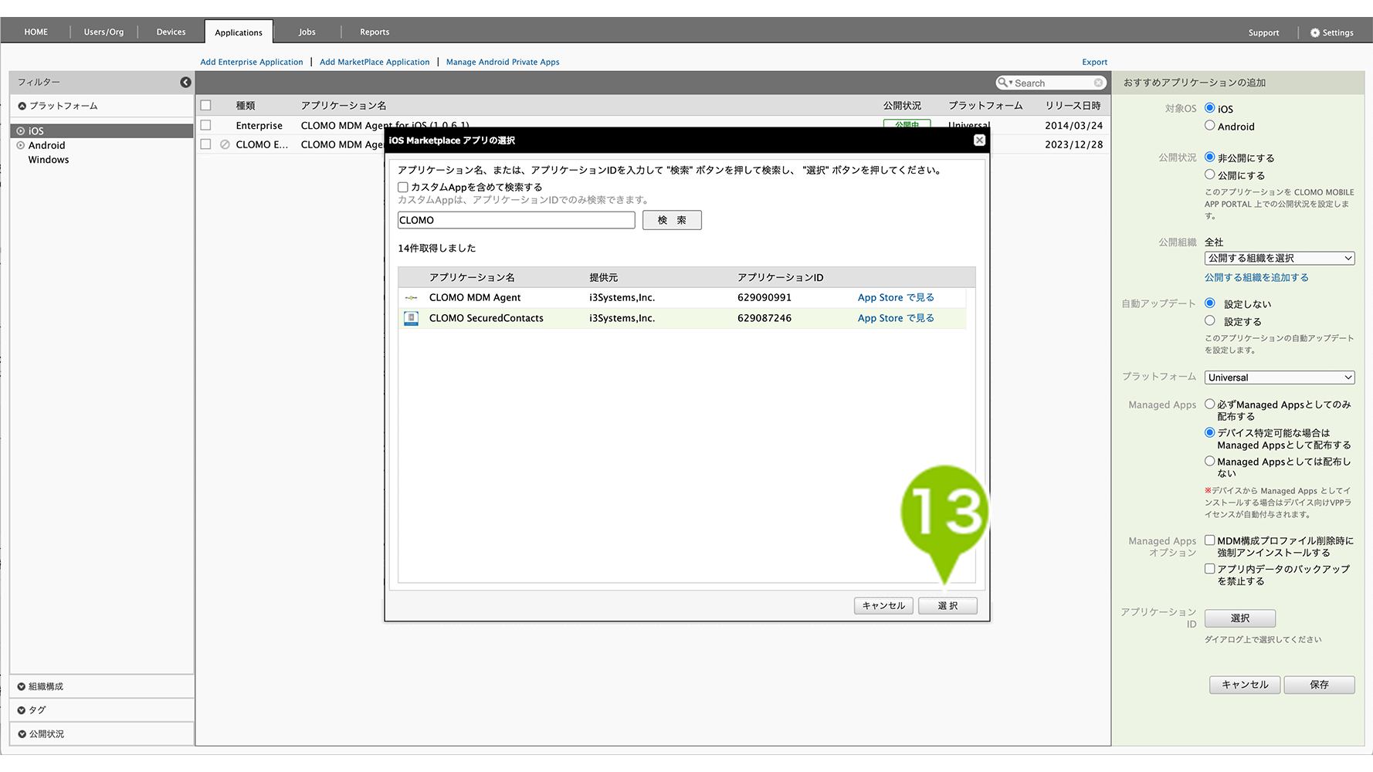The height and width of the screenshot is (772, 1373).
Task: Click 公開する組織を追加する link
Action: (1256, 277)
